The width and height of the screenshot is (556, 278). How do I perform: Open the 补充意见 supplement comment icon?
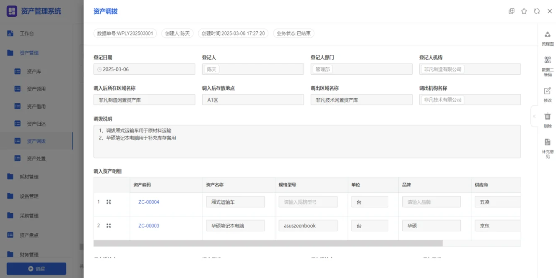pos(547,142)
